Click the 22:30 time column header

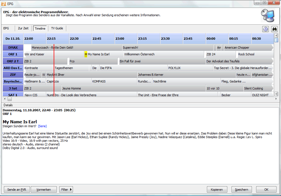[x=81, y=39]
